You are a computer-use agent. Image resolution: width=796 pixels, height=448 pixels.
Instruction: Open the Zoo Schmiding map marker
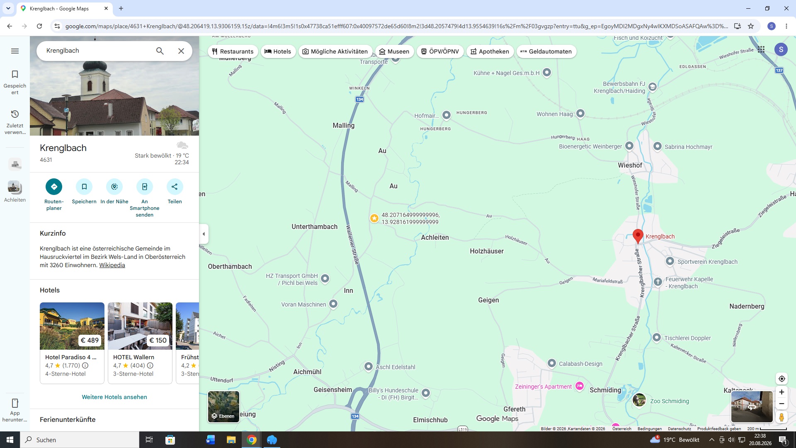639,400
